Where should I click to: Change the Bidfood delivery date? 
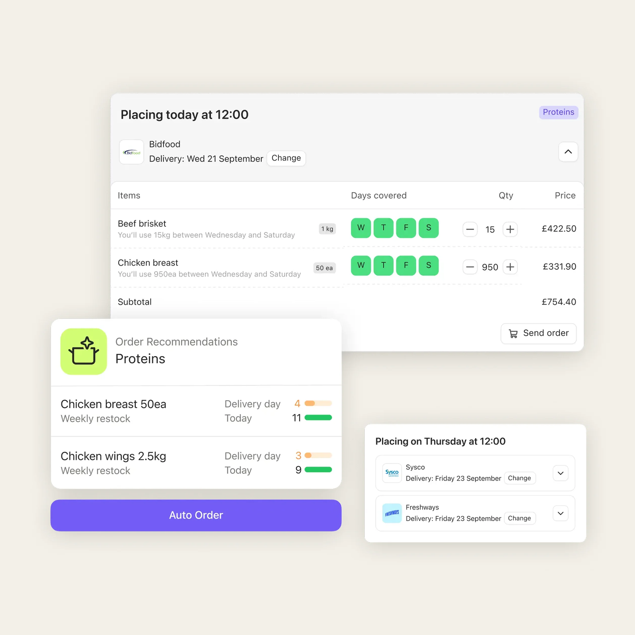(286, 158)
